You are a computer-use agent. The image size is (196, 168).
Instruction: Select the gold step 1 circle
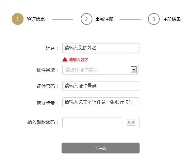(18, 19)
